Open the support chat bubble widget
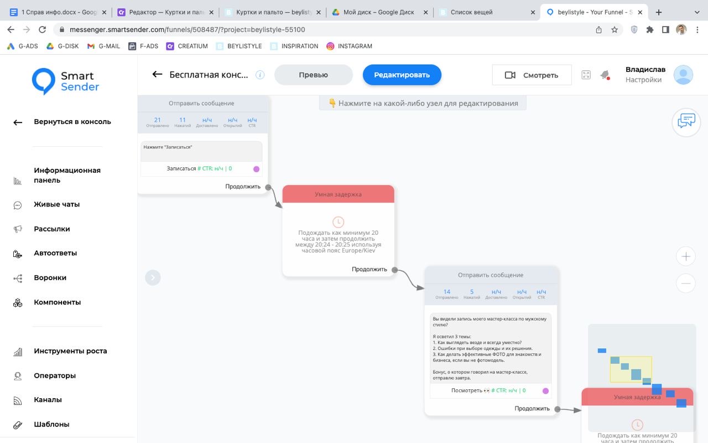 [686, 121]
